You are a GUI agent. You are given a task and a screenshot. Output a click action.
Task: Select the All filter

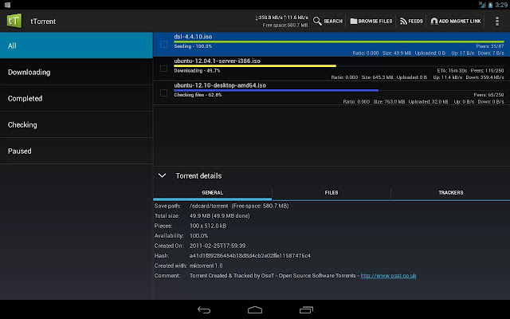point(76,45)
